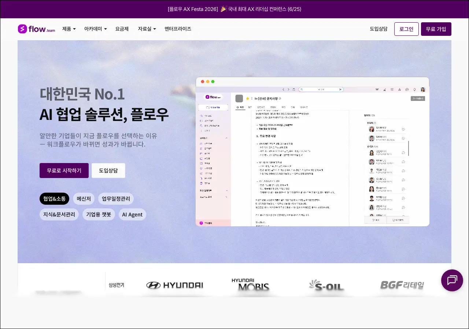Select the 협업&소통 feature pill

coord(54,199)
